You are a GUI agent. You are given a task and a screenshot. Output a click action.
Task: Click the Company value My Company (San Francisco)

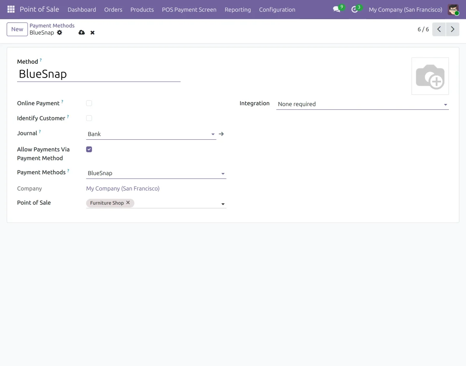[123, 189]
